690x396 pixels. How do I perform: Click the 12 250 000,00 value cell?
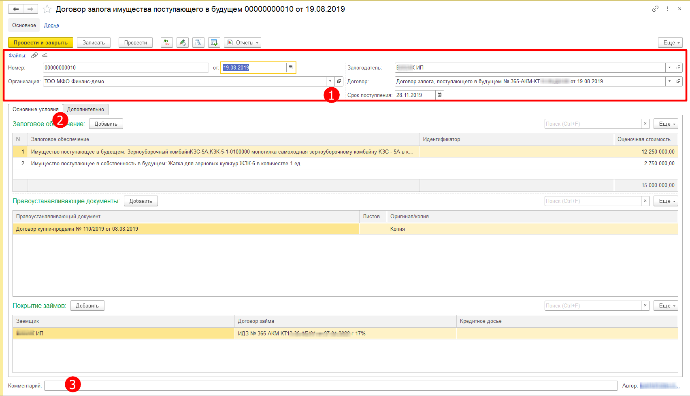tap(646, 152)
